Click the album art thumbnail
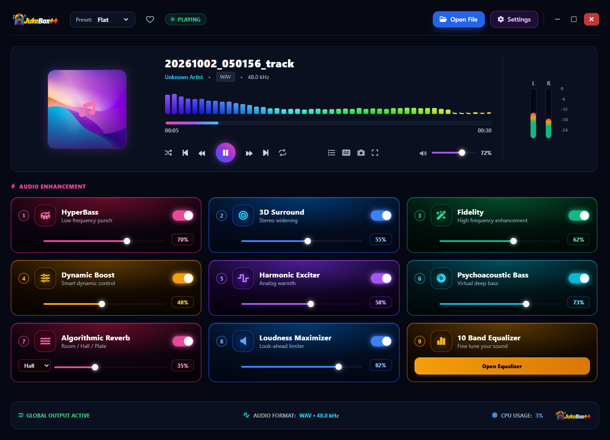The image size is (610, 440). 87,109
